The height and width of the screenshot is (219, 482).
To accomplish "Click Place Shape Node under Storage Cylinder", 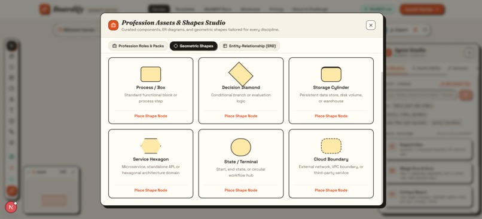I will point(331,116).
